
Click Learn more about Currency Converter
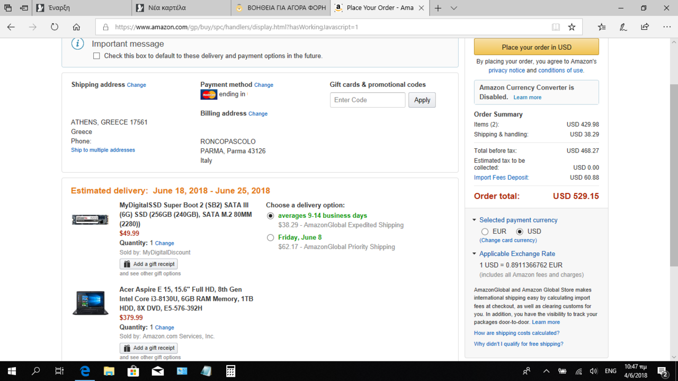point(528,98)
